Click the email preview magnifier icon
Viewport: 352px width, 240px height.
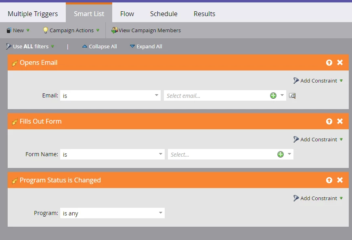coord(292,95)
